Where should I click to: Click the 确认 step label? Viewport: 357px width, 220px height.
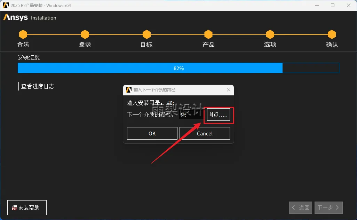[x=332, y=45]
